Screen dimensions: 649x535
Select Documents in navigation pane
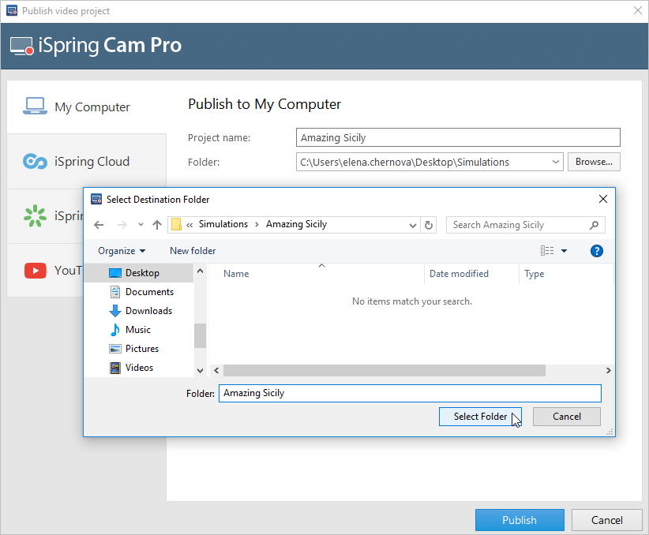[x=139, y=292]
